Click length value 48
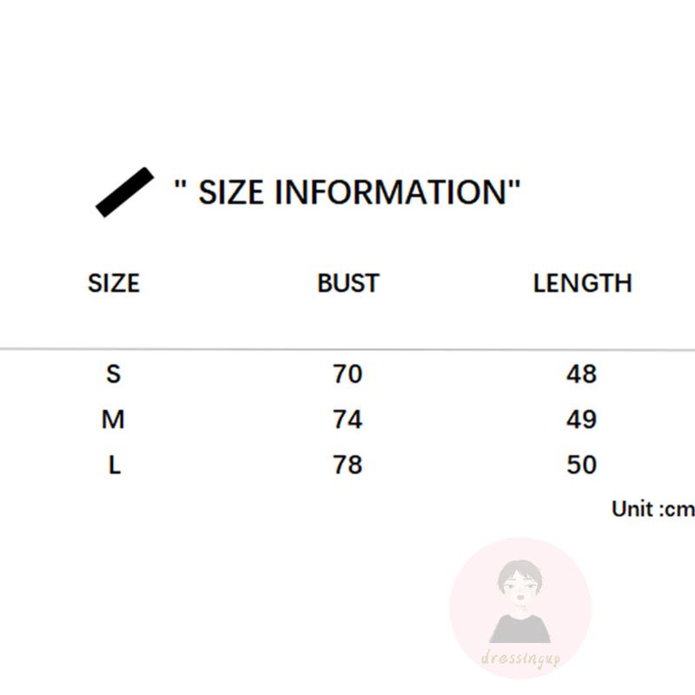The width and height of the screenshot is (695, 695). (581, 374)
